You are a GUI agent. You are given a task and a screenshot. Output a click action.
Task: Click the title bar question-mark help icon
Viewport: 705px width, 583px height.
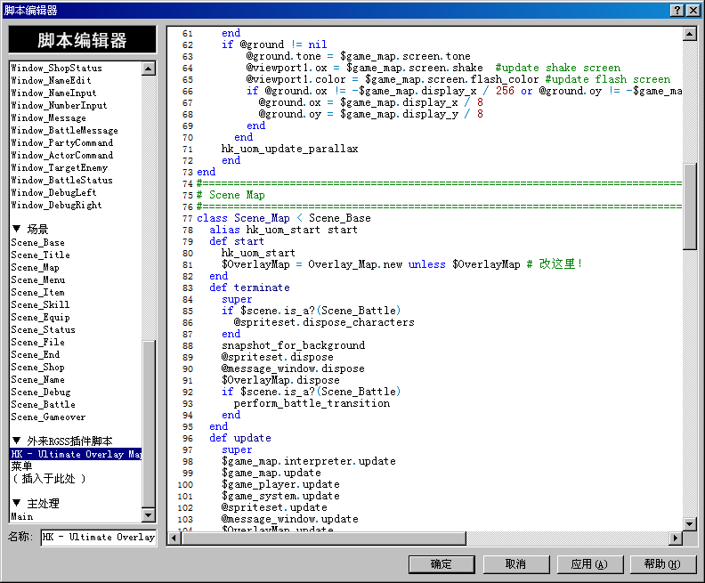coord(677,10)
